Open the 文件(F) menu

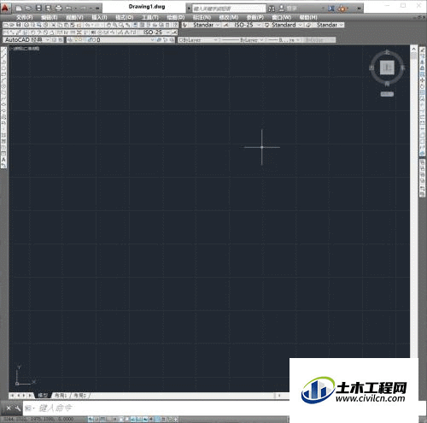(x=25, y=17)
